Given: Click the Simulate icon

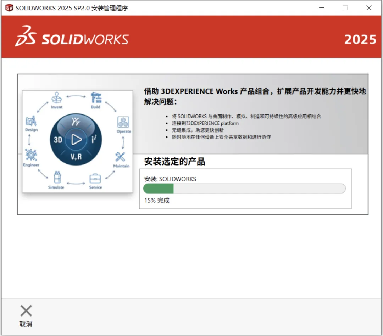Looking at the screenshot, I should (57, 177).
